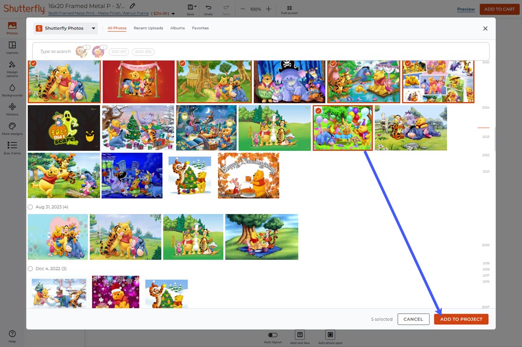Zoom in with the plus icon
This screenshot has width=522, height=347.
click(x=268, y=9)
